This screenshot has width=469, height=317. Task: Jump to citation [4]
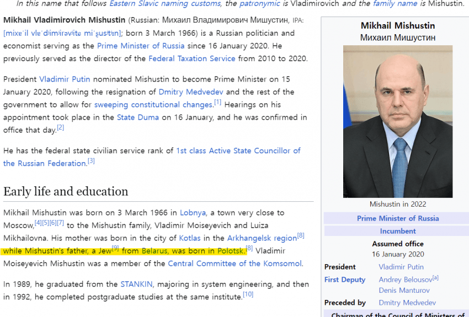click(x=38, y=223)
